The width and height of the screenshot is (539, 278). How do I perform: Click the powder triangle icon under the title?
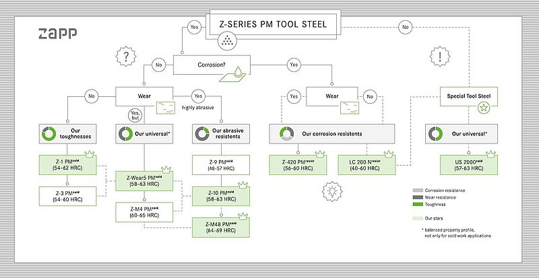coord(227,41)
